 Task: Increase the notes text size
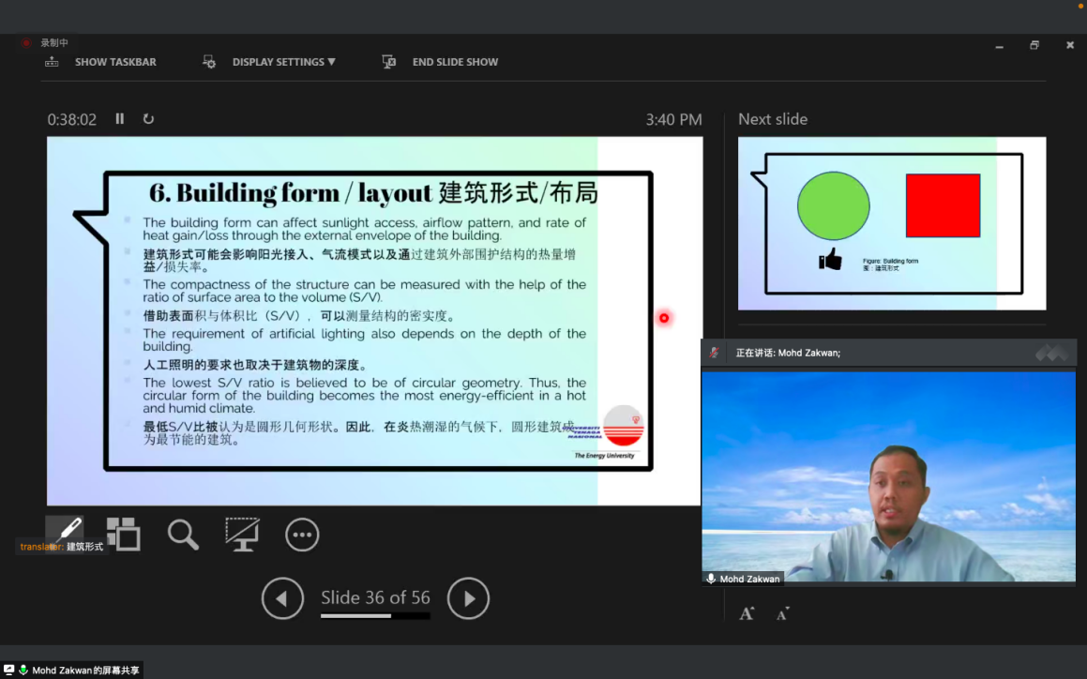(x=747, y=613)
